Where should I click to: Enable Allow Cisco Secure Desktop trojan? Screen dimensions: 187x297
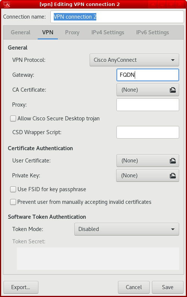tap(13, 119)
